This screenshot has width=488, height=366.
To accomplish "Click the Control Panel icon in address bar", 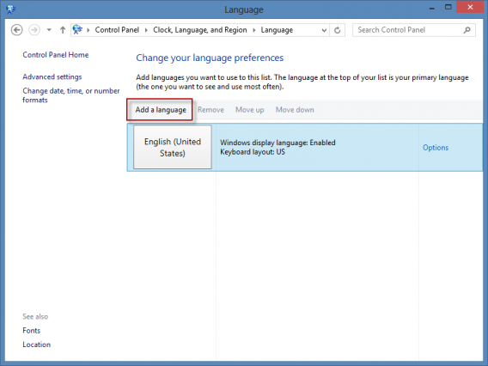I will 77,30.
